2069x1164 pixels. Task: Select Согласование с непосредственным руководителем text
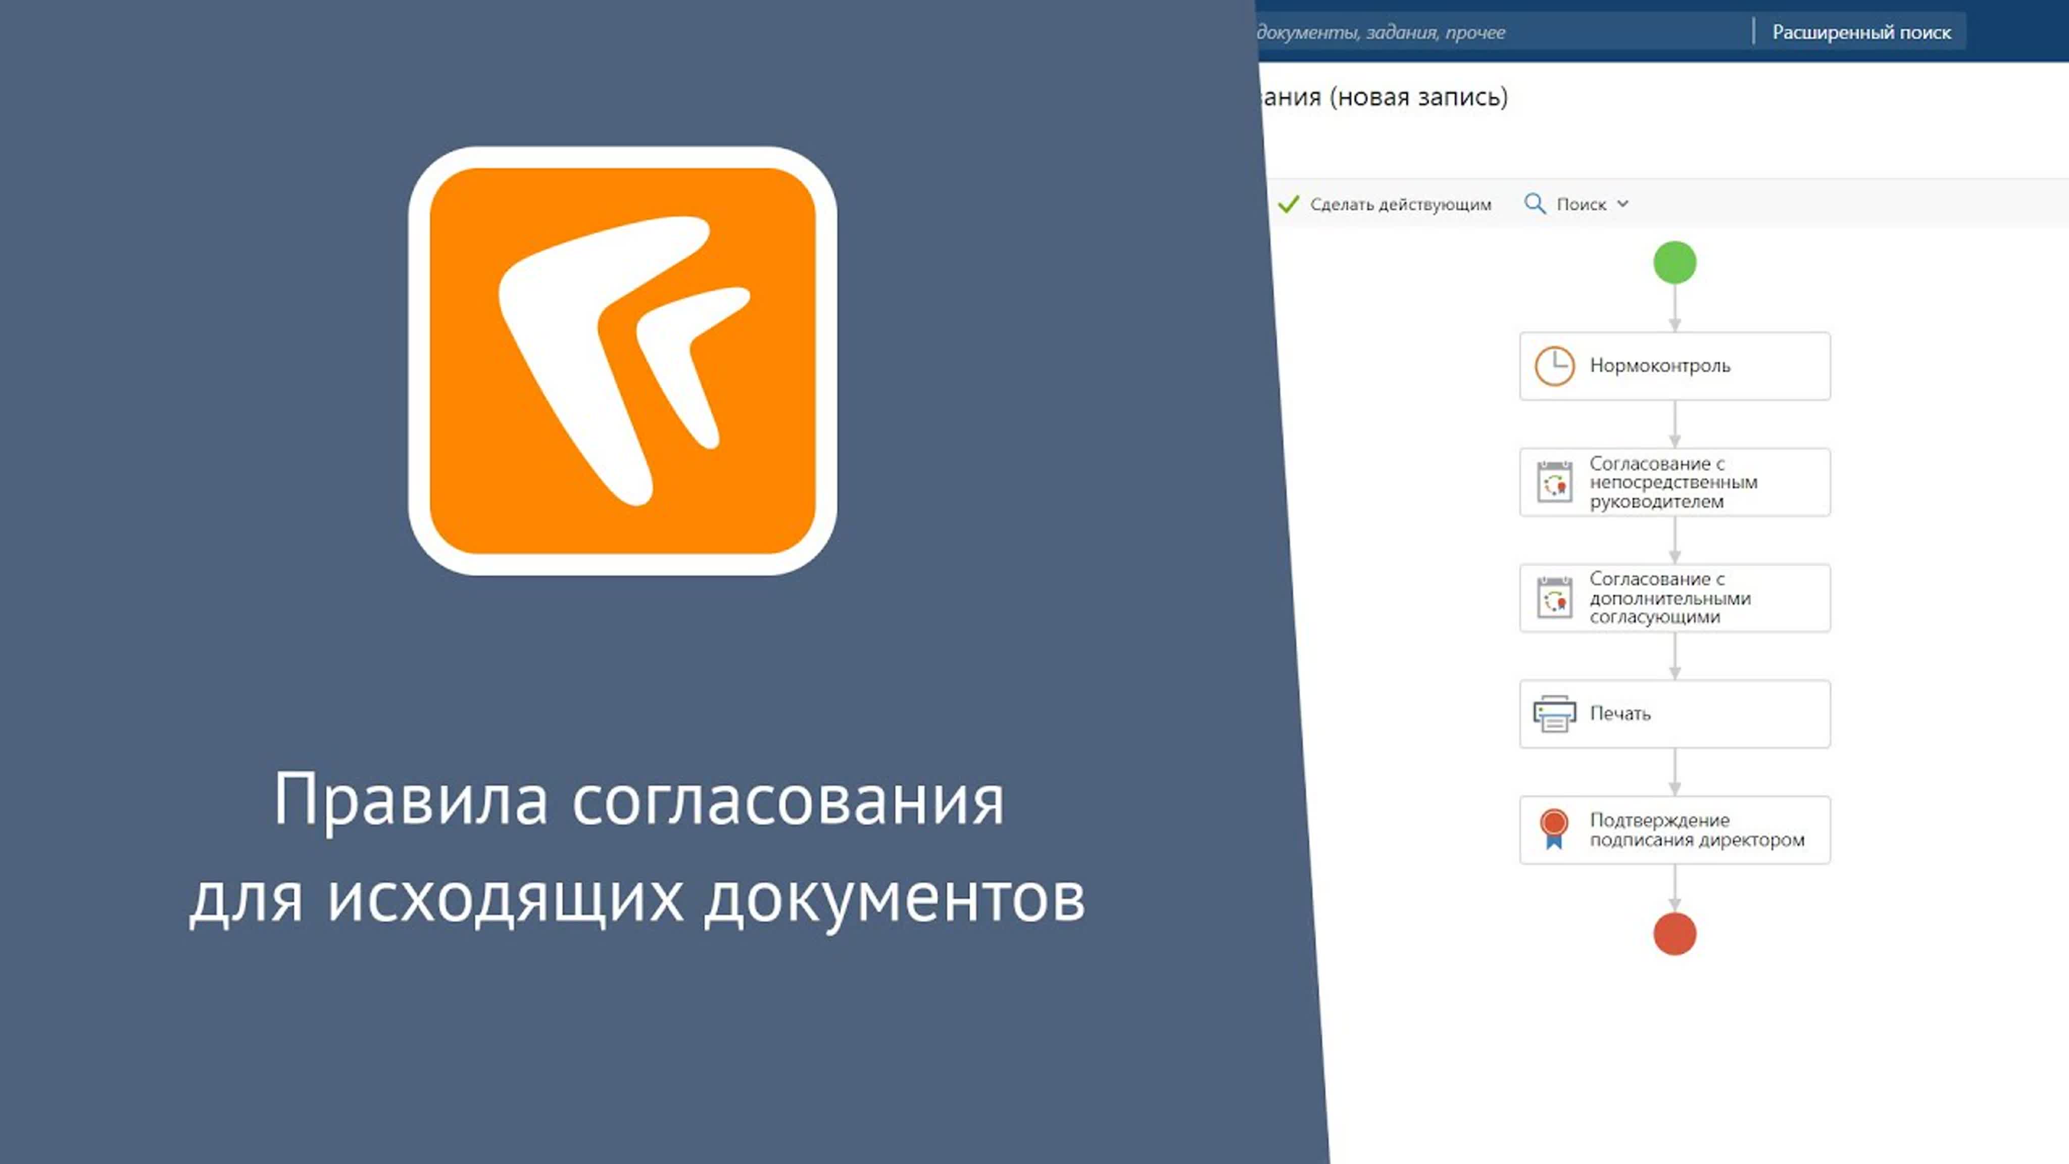pyautogui.click(x=1673, y=482)
